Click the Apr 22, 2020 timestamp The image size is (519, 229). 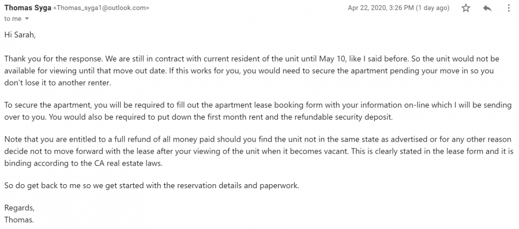381,8
